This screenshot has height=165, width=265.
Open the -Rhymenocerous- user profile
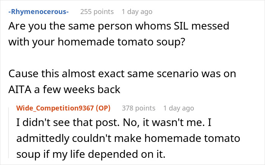pyautogui.click(x=38, y=12)
